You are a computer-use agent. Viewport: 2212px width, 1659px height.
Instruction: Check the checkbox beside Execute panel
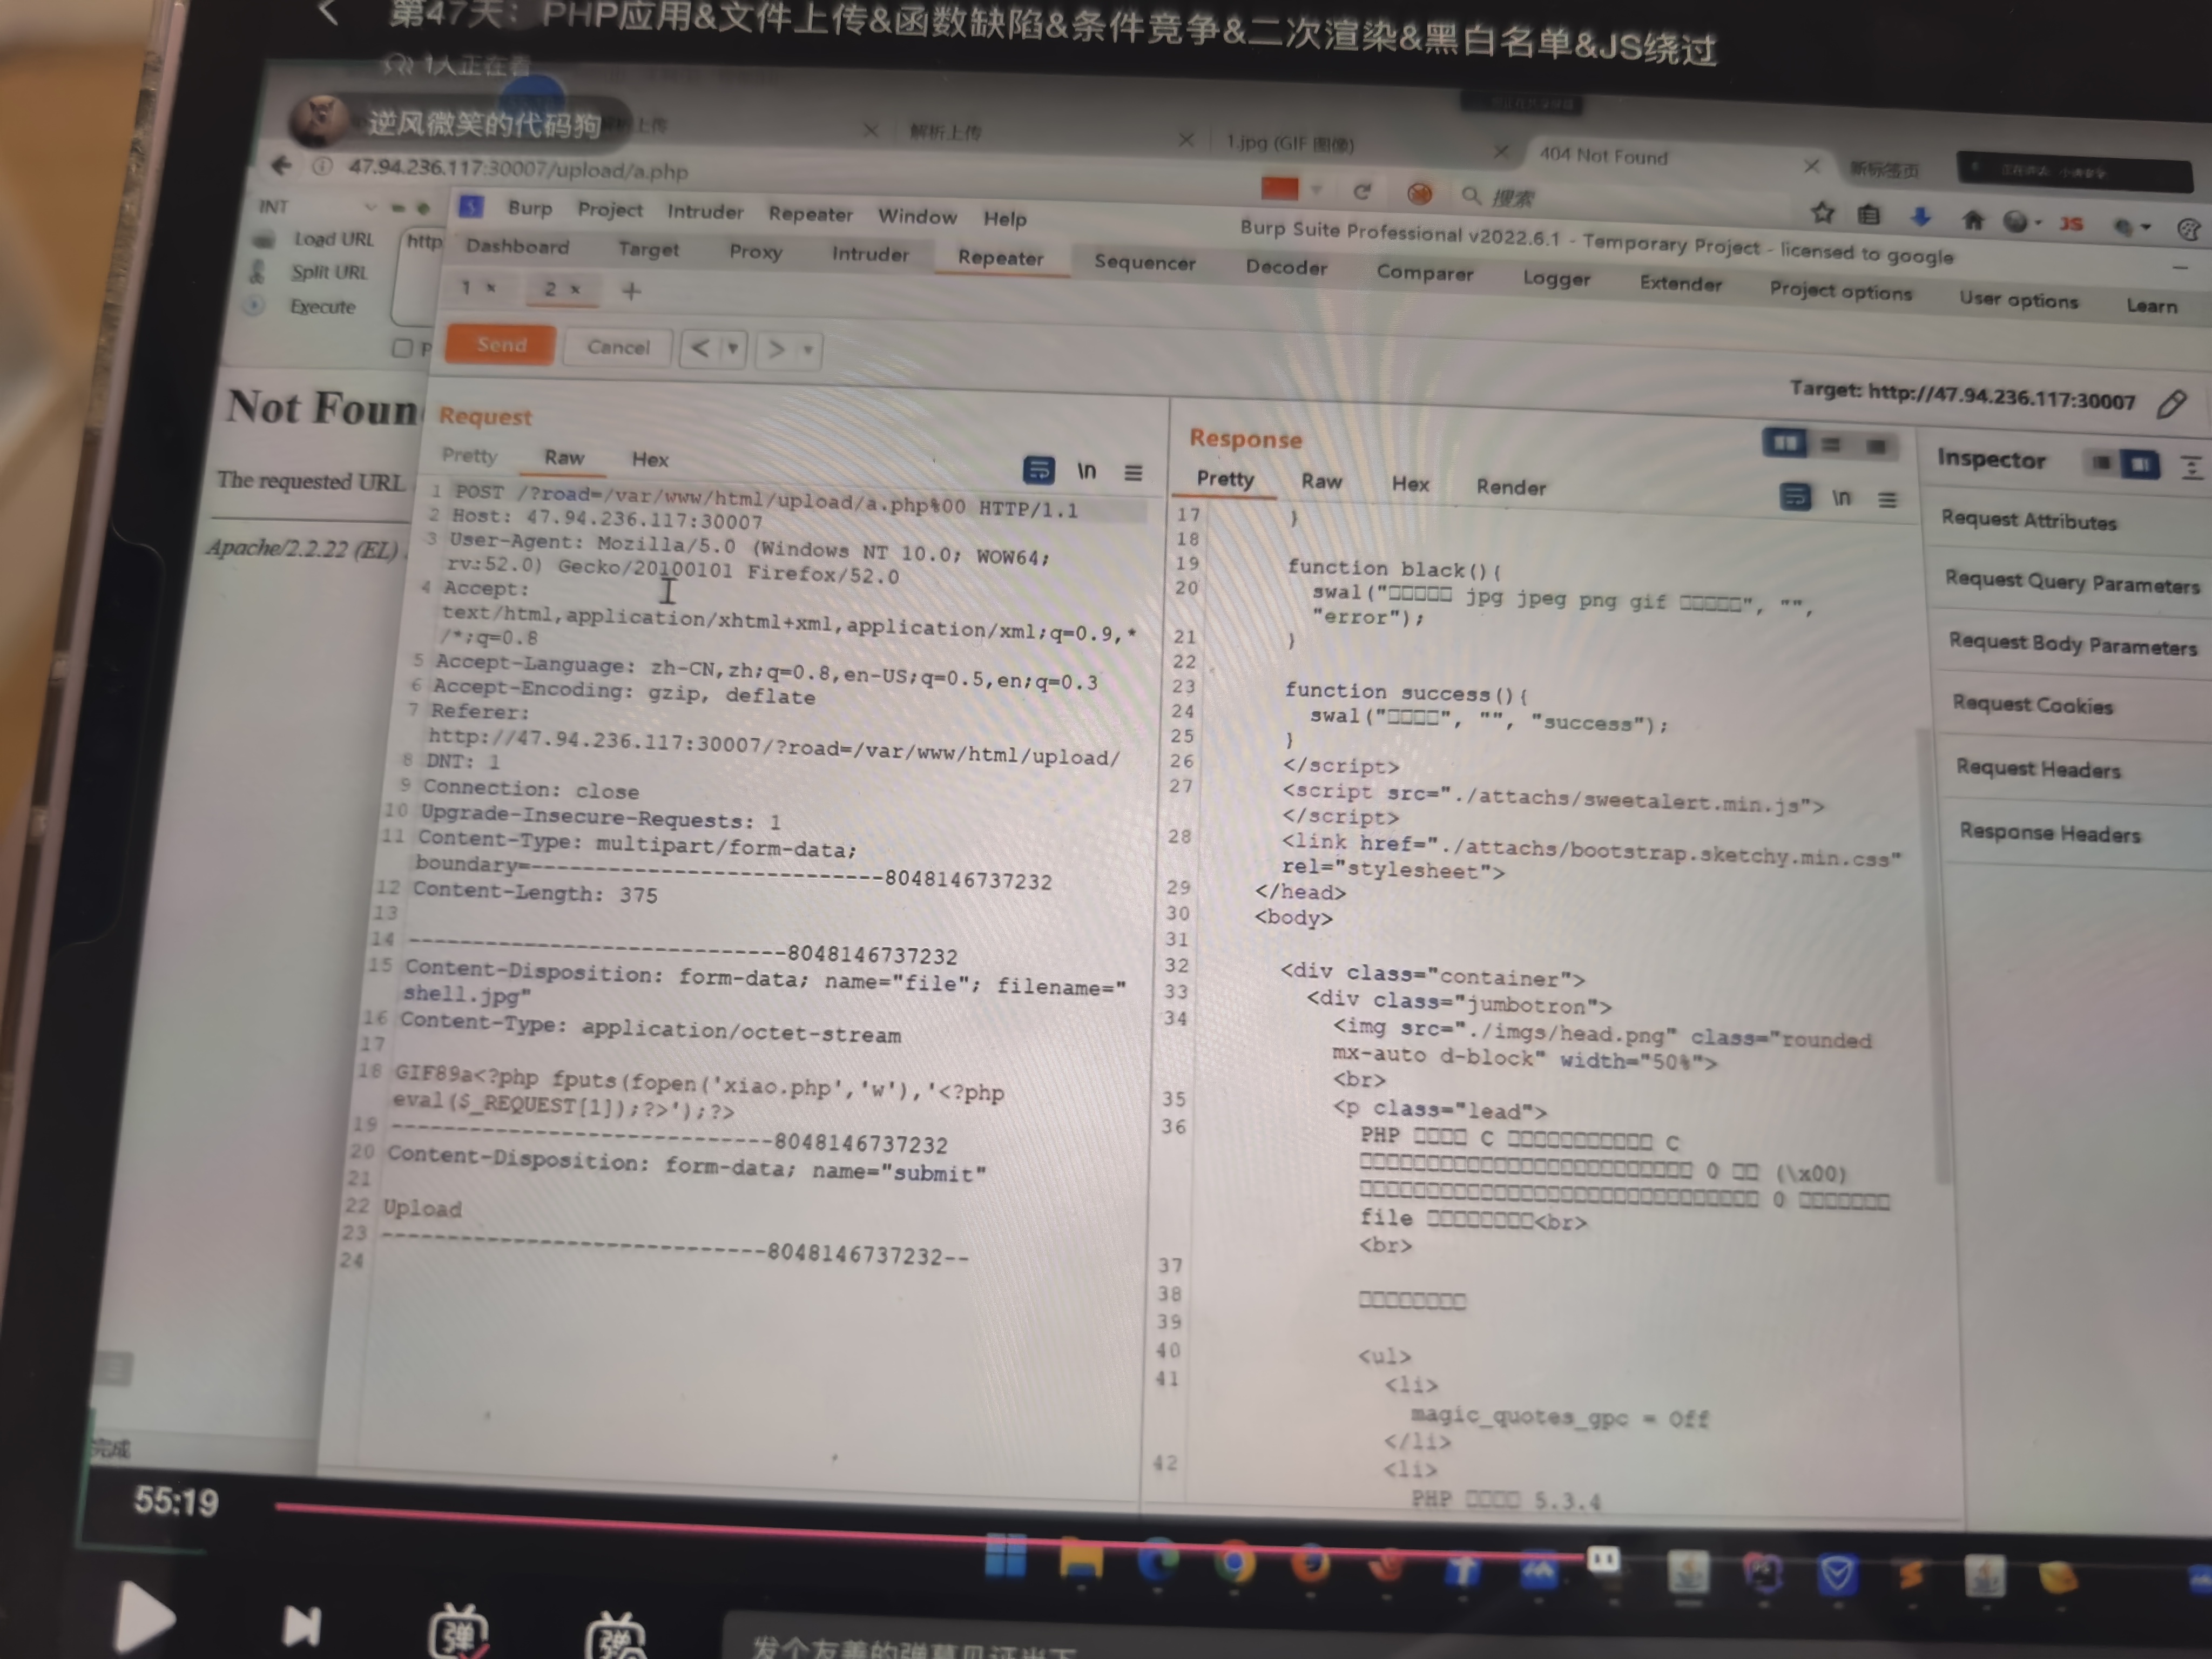pyautogui.click(x=402, y=347)
